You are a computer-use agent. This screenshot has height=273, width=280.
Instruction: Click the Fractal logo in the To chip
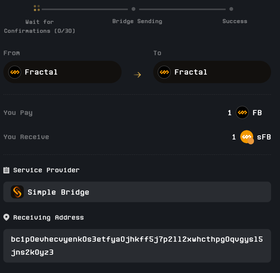(164, 72)
